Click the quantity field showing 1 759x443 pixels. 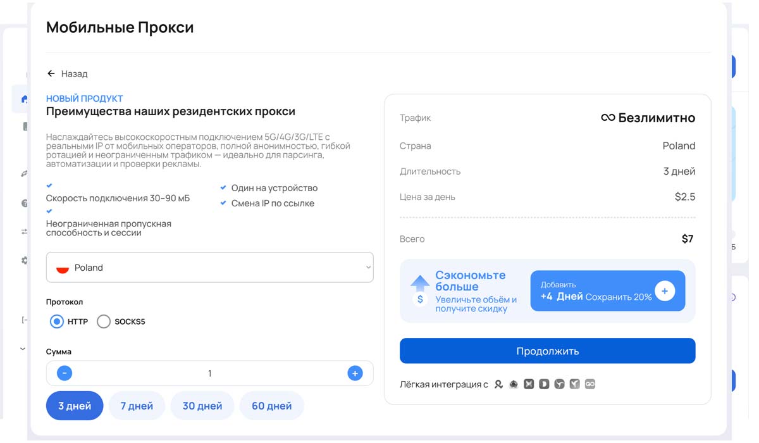(209, 373)
